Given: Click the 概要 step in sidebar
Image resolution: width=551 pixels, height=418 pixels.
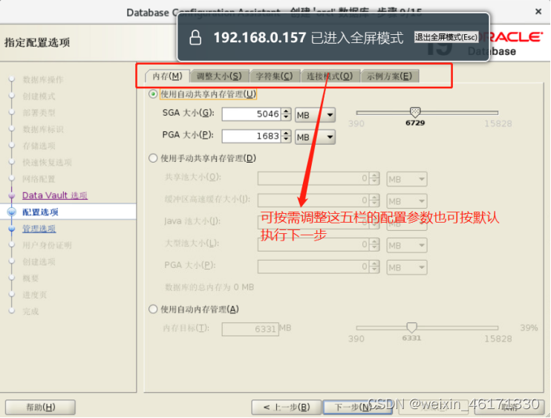Looking at the screenshot, I should (x=30, y=278).
